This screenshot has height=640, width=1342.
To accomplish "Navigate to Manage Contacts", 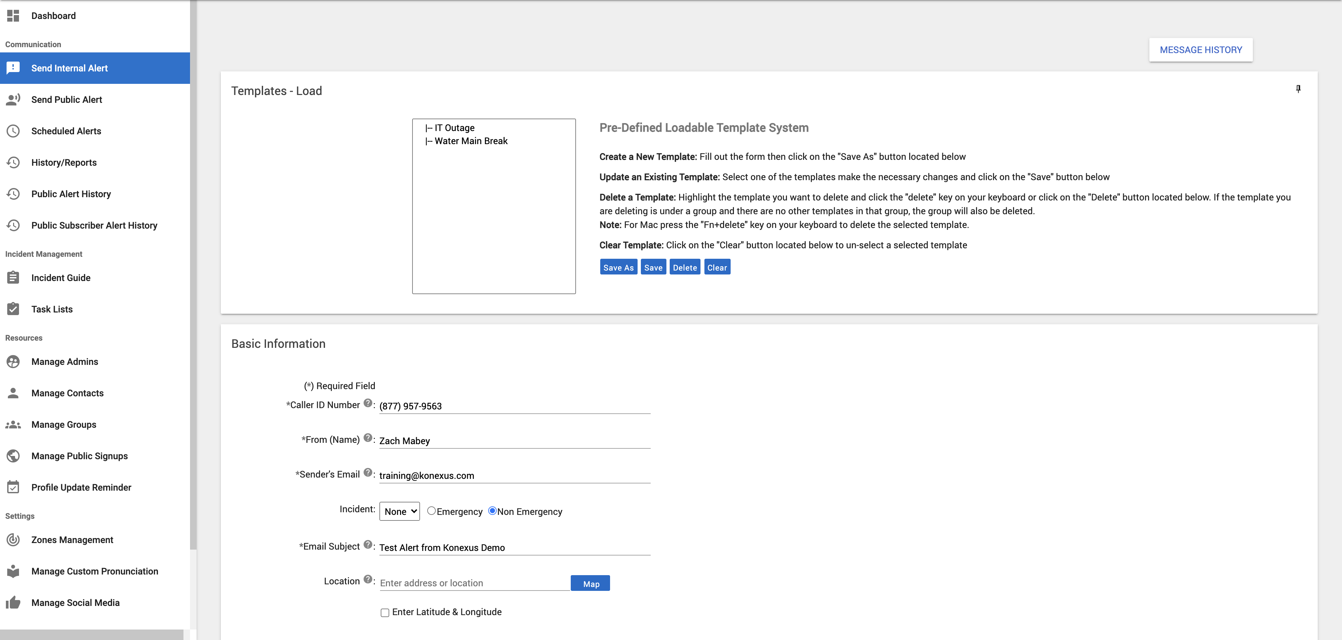I will [95, 393].
